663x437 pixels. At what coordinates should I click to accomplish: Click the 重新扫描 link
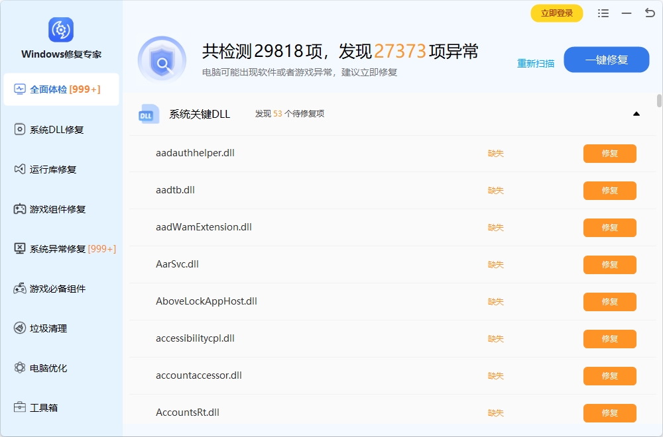(536, 64)
